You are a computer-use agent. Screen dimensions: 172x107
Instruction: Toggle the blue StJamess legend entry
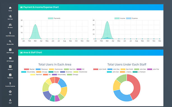pyautogui.click(x=42, y=69)
